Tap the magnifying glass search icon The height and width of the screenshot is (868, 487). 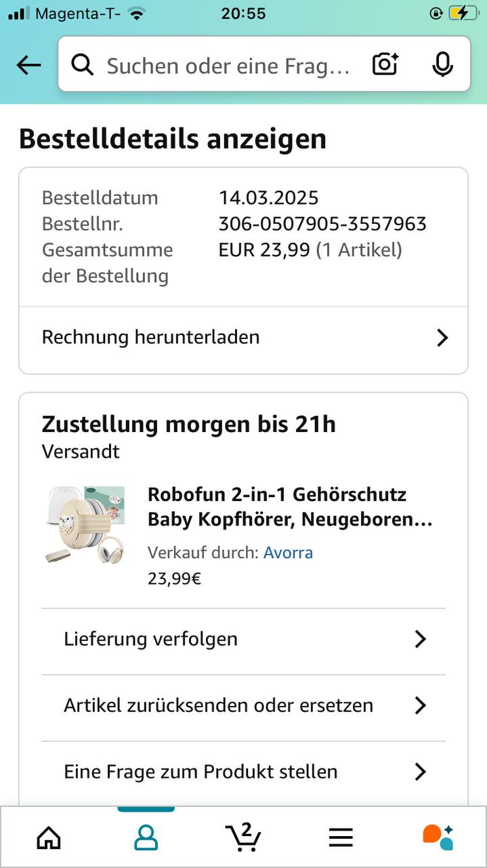[82, 65]
